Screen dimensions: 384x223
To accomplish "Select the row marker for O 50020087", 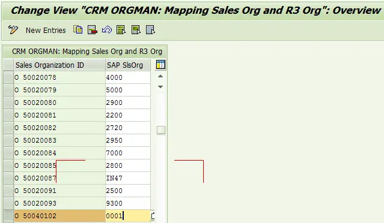I will 8,178.
